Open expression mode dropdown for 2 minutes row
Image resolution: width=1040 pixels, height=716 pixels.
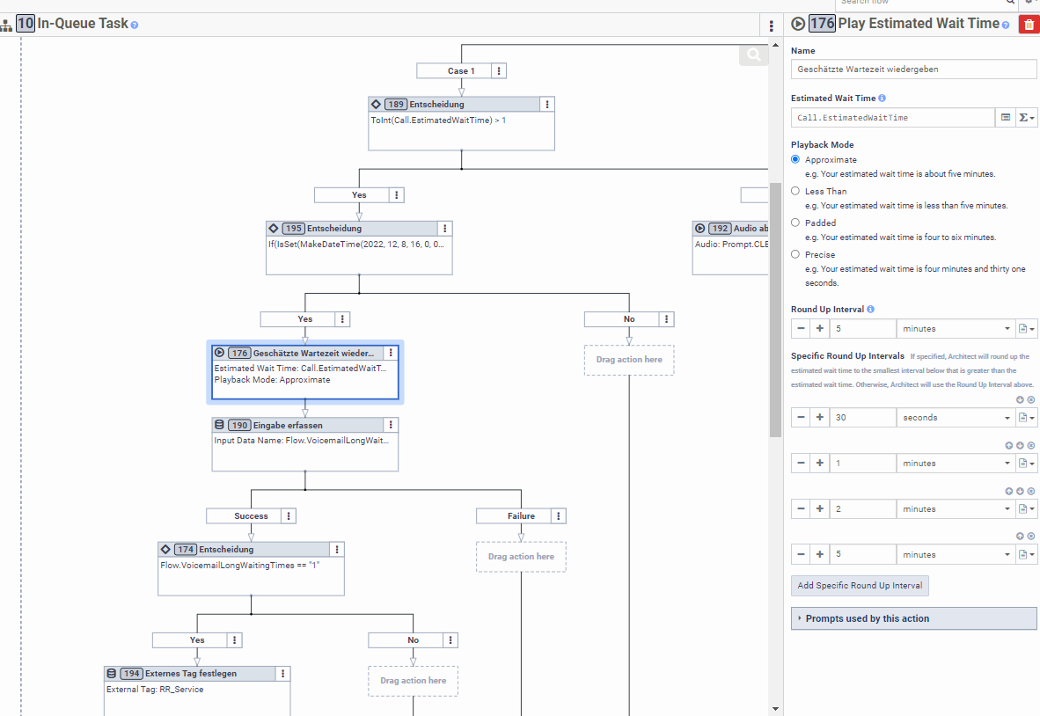(x=1026, y=508)
